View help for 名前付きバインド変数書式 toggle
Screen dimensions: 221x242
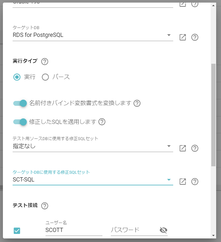click(137, 103)
